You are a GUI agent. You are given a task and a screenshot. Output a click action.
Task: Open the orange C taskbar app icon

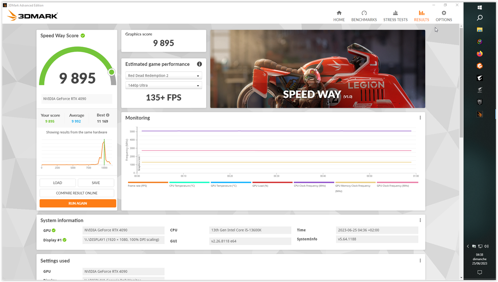[x=480, y=66]
